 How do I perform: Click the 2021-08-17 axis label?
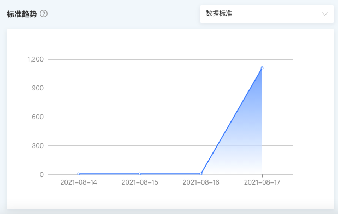[x=262, y=182]
